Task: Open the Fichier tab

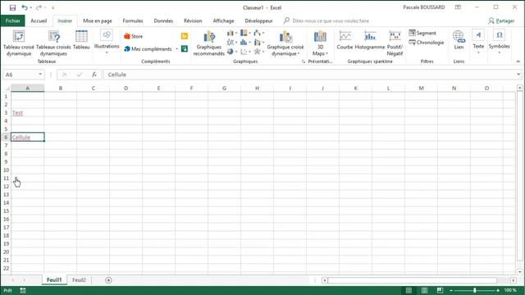Action: [13, 20]
